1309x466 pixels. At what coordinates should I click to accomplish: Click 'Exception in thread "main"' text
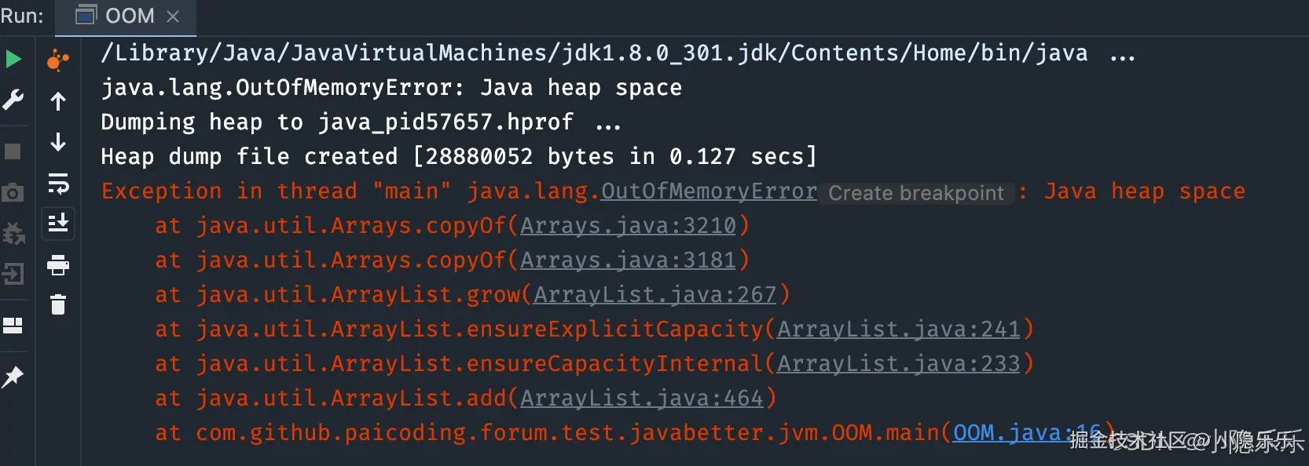[x=276, y=191]
